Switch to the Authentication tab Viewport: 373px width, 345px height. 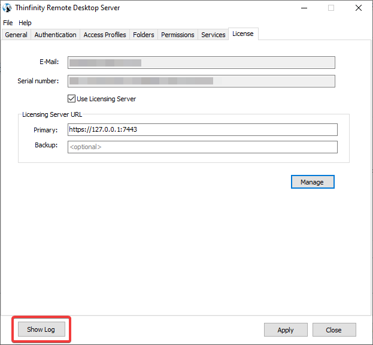[55, 35]
